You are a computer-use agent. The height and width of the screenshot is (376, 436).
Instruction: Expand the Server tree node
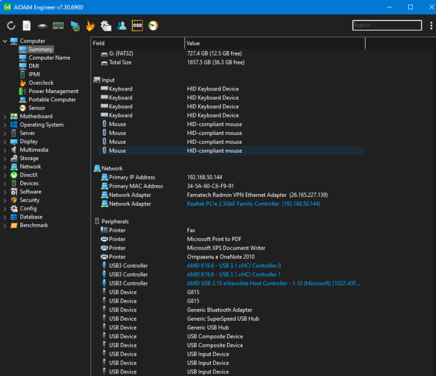(x=5, y=133)
